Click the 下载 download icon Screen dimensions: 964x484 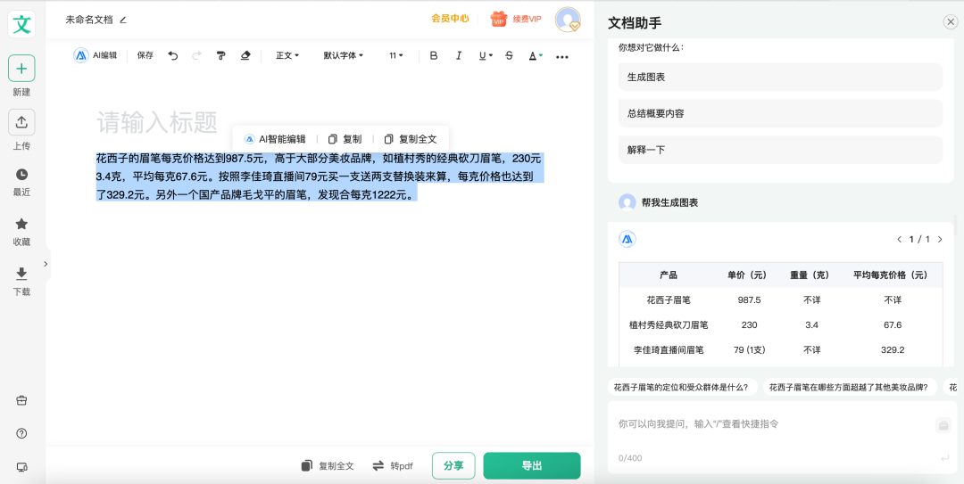21,274
